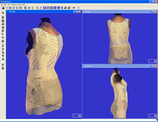Image resolution: width=158 pixels, height=122 pixels.
Task: Click the indicator box in PA View corner
Action: pos(153,61)
